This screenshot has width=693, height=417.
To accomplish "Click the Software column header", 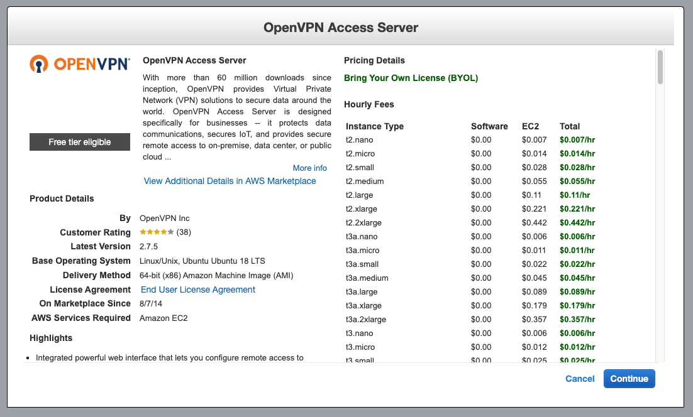I will [489, 126].
